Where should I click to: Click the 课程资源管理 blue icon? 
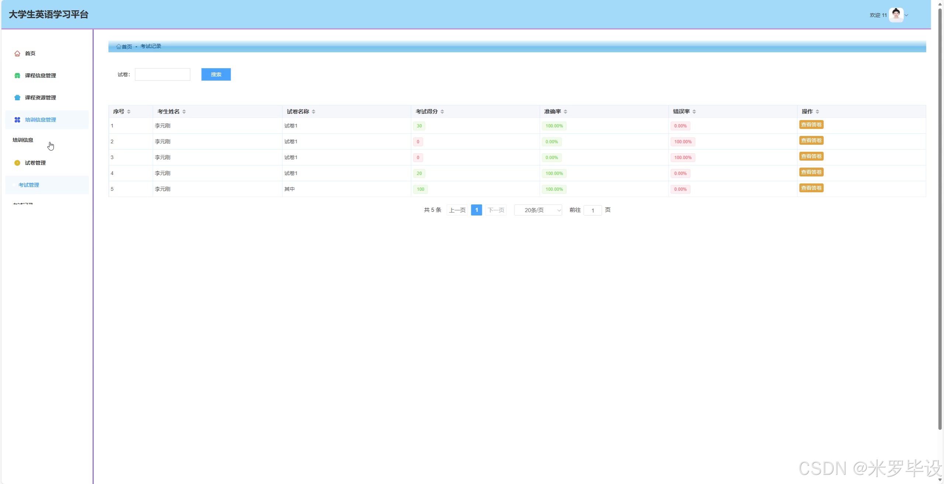click(17, 98)
